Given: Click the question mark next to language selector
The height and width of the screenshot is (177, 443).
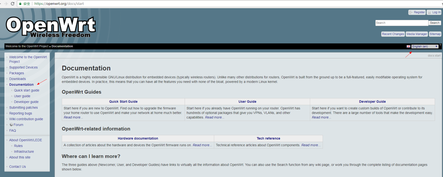Looking at the screenshot, I should click(x=440, y=45).
